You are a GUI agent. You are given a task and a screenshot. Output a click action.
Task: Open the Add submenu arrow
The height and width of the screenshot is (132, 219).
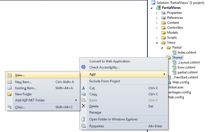[164, 74]
